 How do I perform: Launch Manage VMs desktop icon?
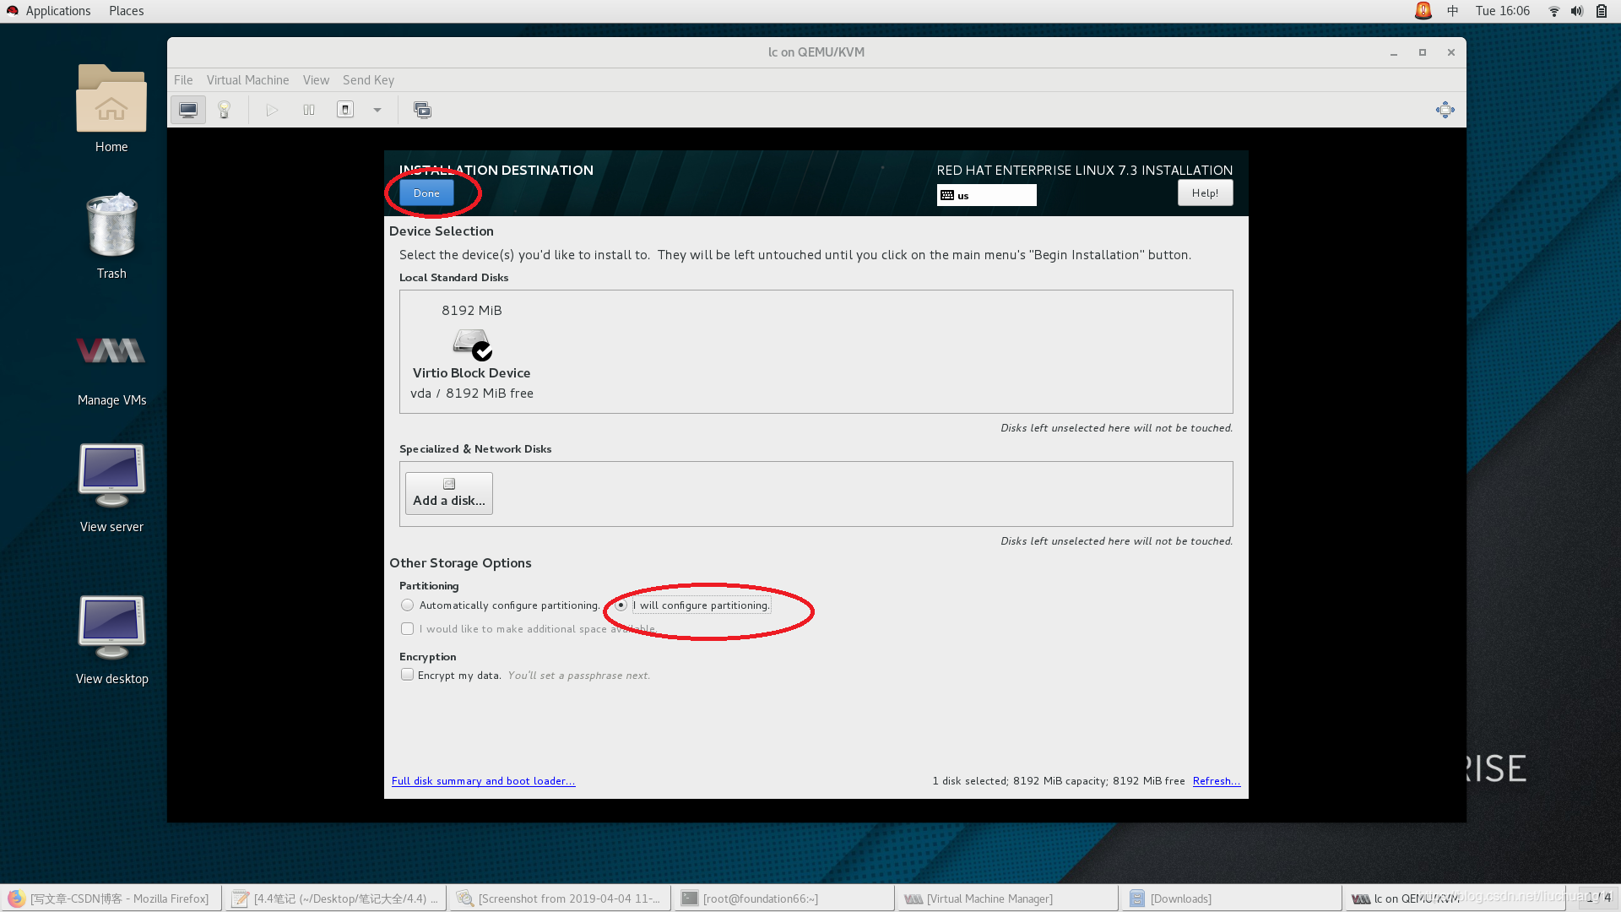(111, 369)
